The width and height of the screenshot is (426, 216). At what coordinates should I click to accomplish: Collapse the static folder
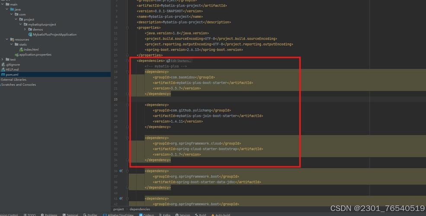(11, 44)
